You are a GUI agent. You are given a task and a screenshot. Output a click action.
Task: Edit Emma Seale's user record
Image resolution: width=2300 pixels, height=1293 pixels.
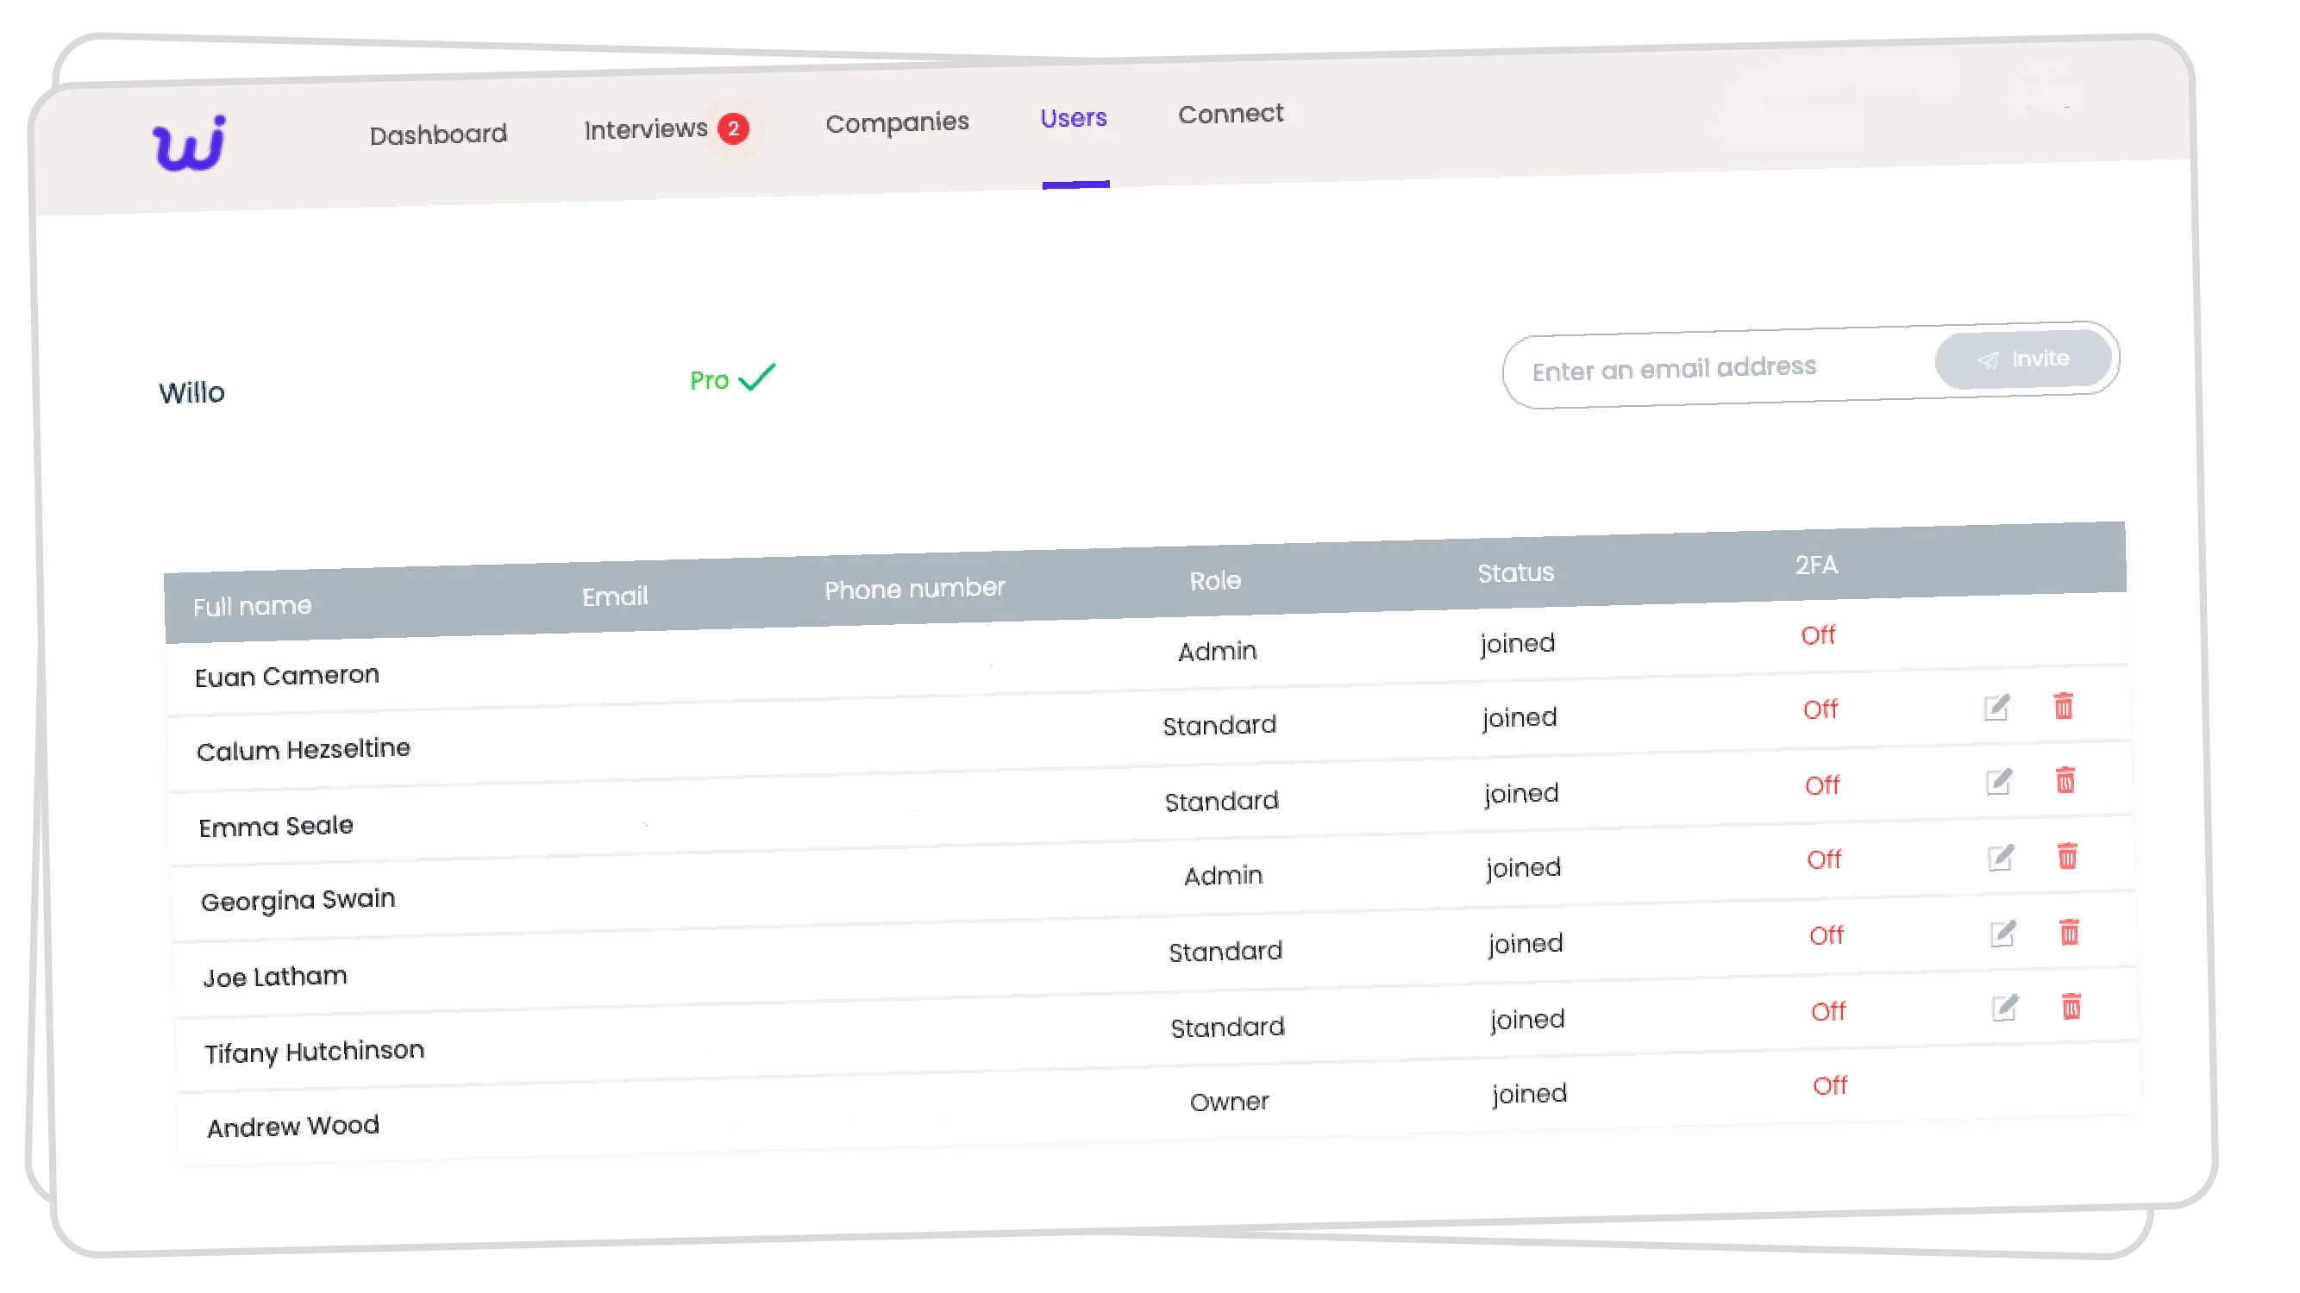point(1998,783)
